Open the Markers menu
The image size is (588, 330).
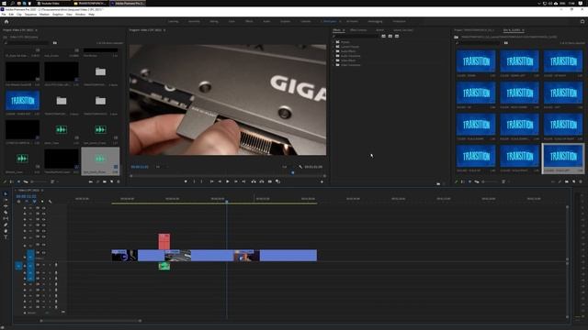click(x=44, y=15)
